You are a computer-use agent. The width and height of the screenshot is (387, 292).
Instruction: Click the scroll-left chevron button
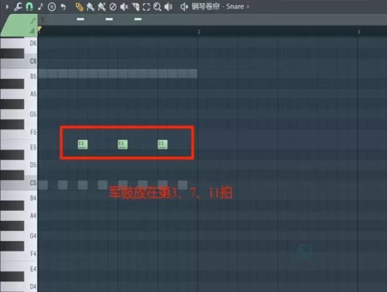(42, 19)
